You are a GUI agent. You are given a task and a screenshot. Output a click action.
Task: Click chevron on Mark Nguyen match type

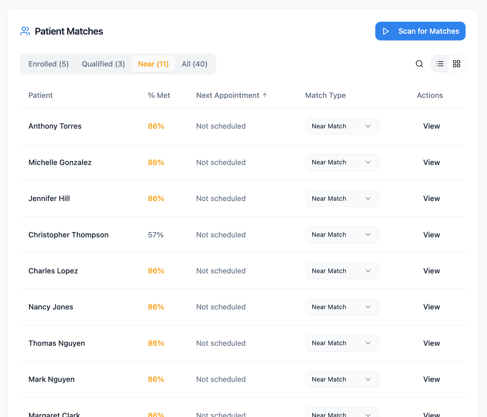click(x=368, y=379)
